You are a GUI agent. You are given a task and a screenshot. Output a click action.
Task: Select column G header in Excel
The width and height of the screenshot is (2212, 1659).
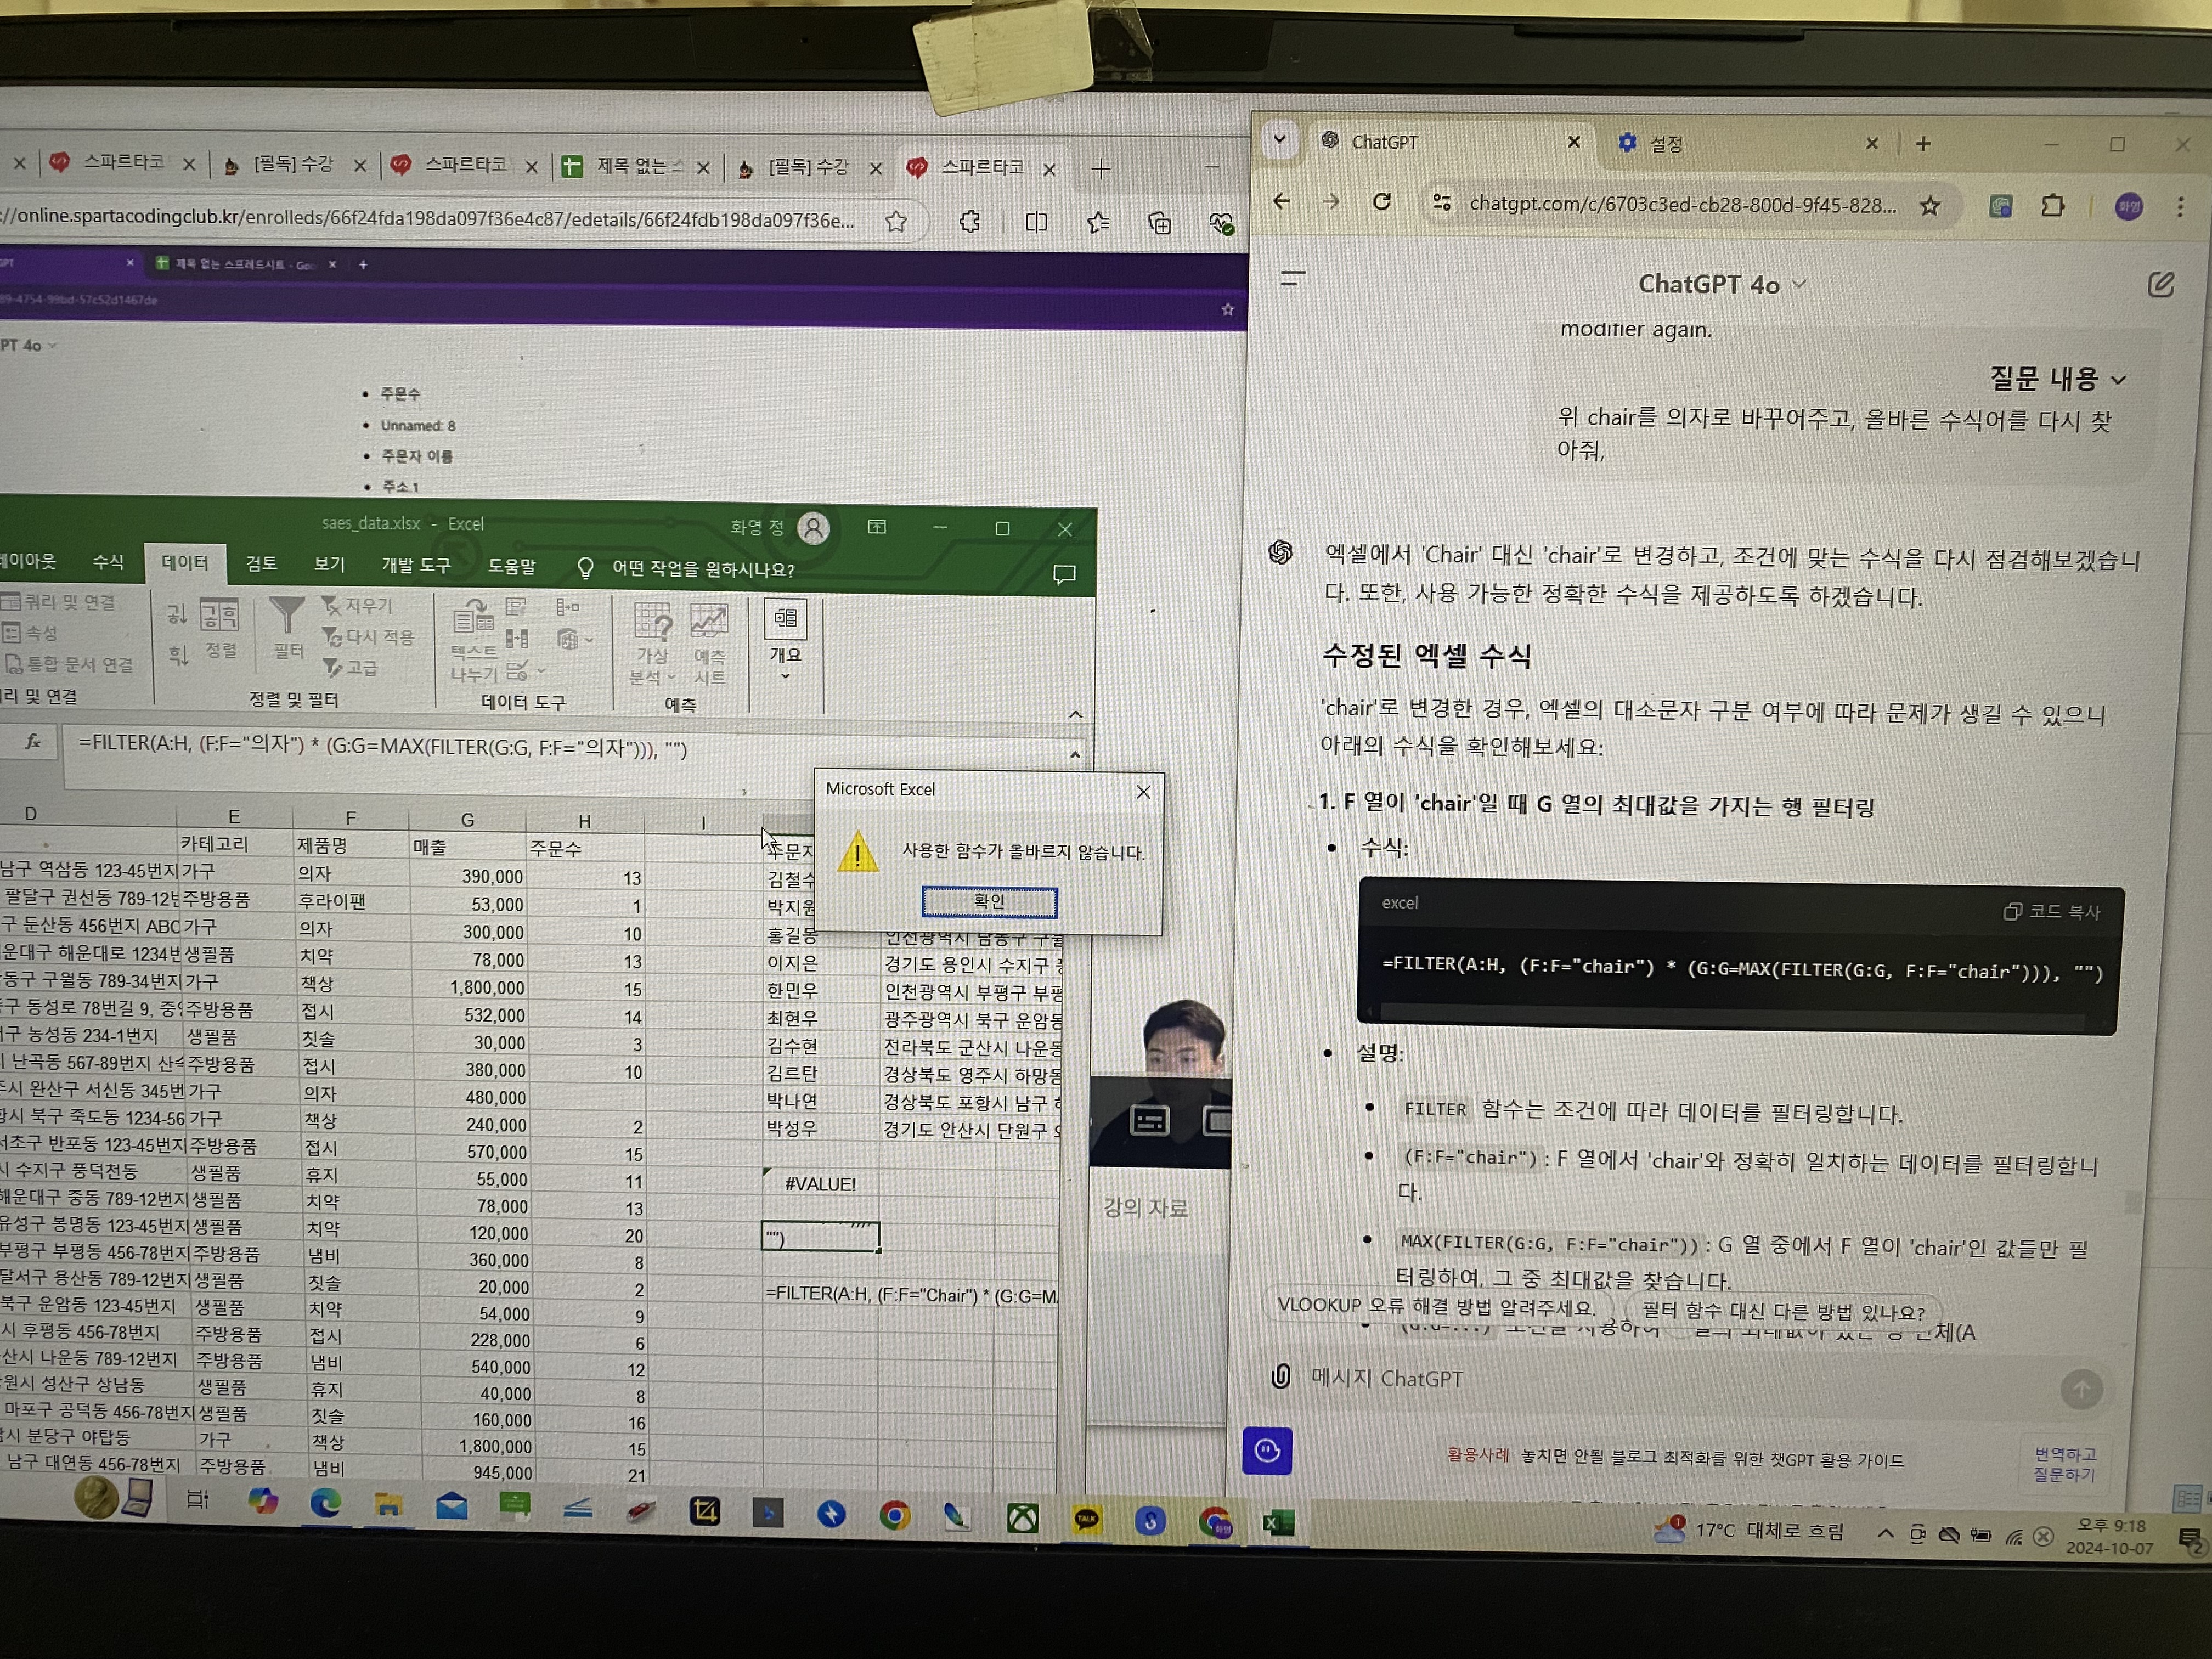pyautogui.click(x=467, y=820)
